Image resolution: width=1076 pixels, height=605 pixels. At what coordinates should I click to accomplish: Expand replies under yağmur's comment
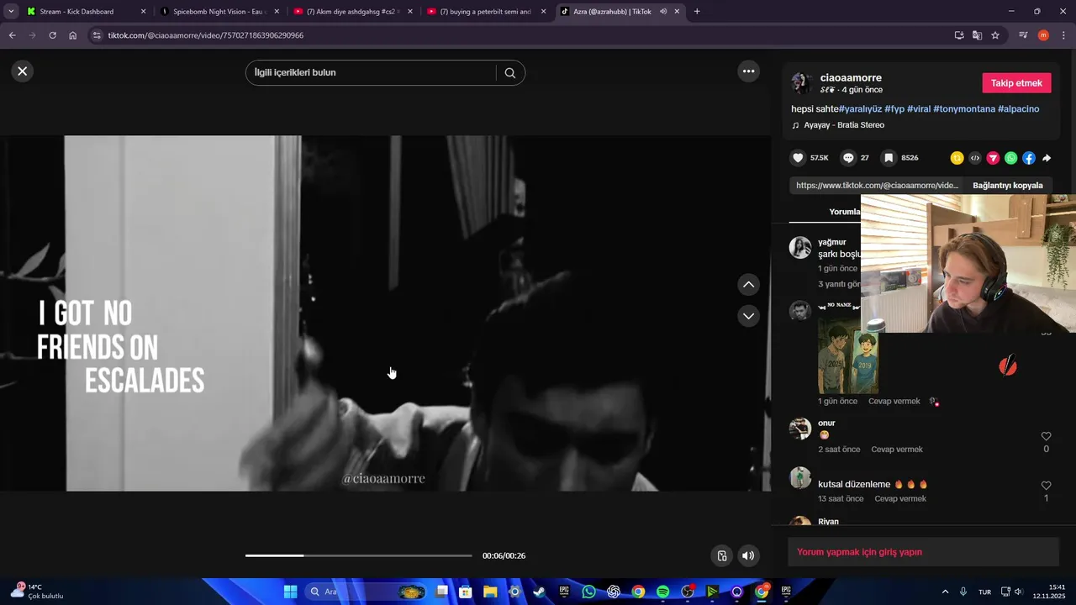coord(839,284)
